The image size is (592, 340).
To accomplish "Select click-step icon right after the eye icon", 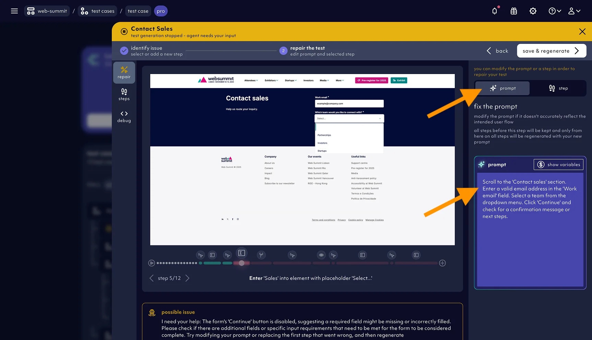I will (x=333, y=255).
